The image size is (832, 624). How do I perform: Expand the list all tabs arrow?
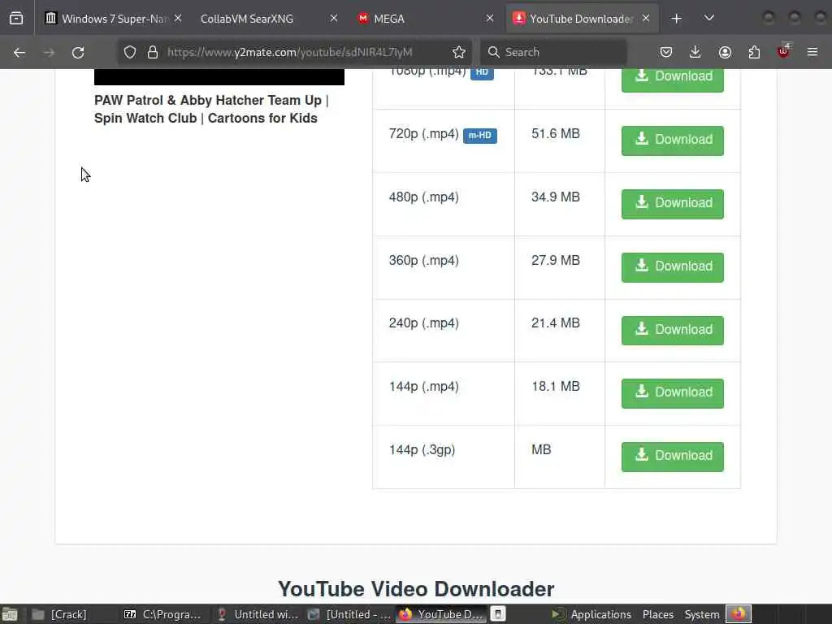pos(708,19)
